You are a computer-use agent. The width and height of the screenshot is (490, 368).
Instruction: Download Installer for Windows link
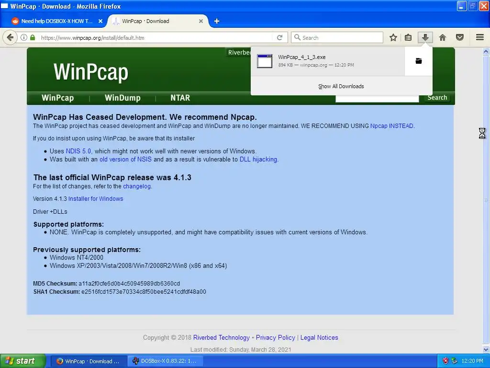click(96, 199)
